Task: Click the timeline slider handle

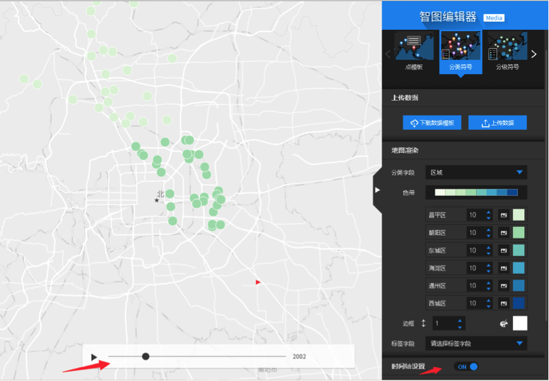Action: 146,356
